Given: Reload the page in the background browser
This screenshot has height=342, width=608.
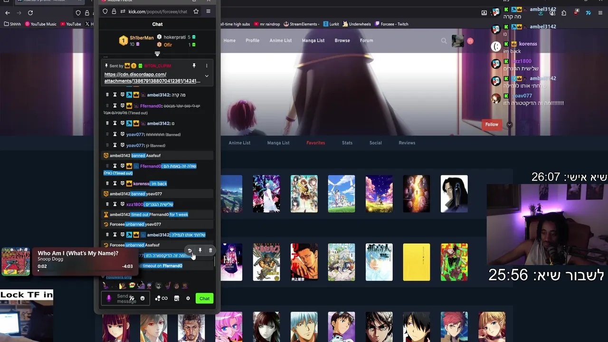Looking at the screenshot, I should coord(30,13).
